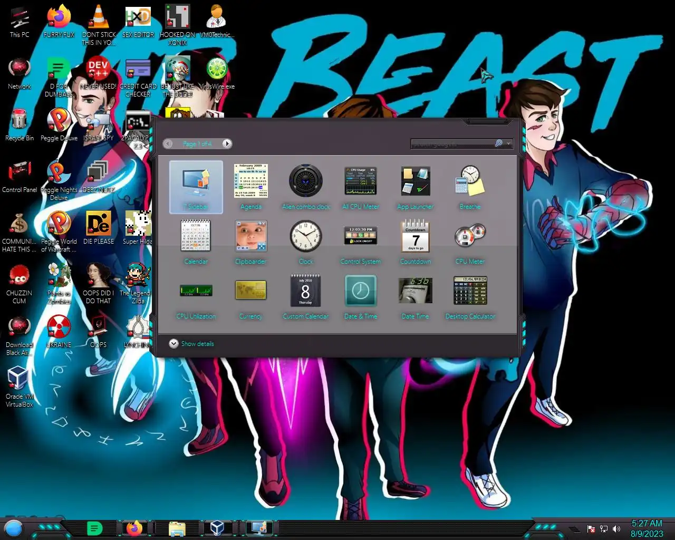
Task: Click the magnifier search icon
Action: (x=499, y=143)
